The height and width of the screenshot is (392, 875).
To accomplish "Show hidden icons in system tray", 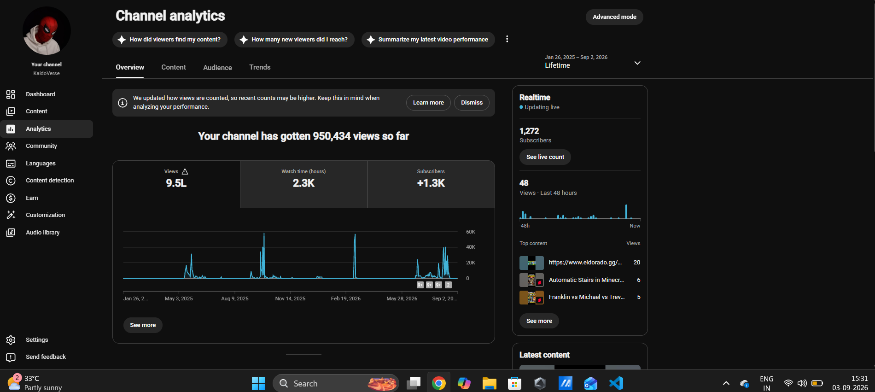I will [x=726, y=383].
